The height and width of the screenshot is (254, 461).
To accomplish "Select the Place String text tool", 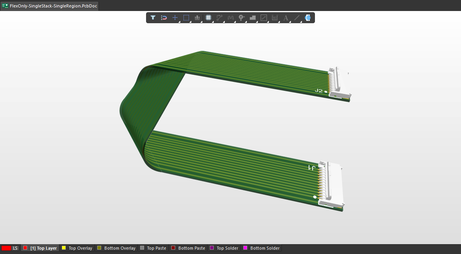I will [286, 18].
